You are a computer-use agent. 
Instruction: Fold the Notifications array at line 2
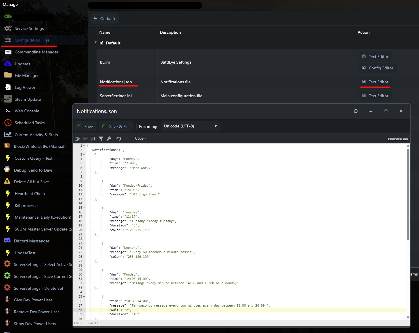84,150
